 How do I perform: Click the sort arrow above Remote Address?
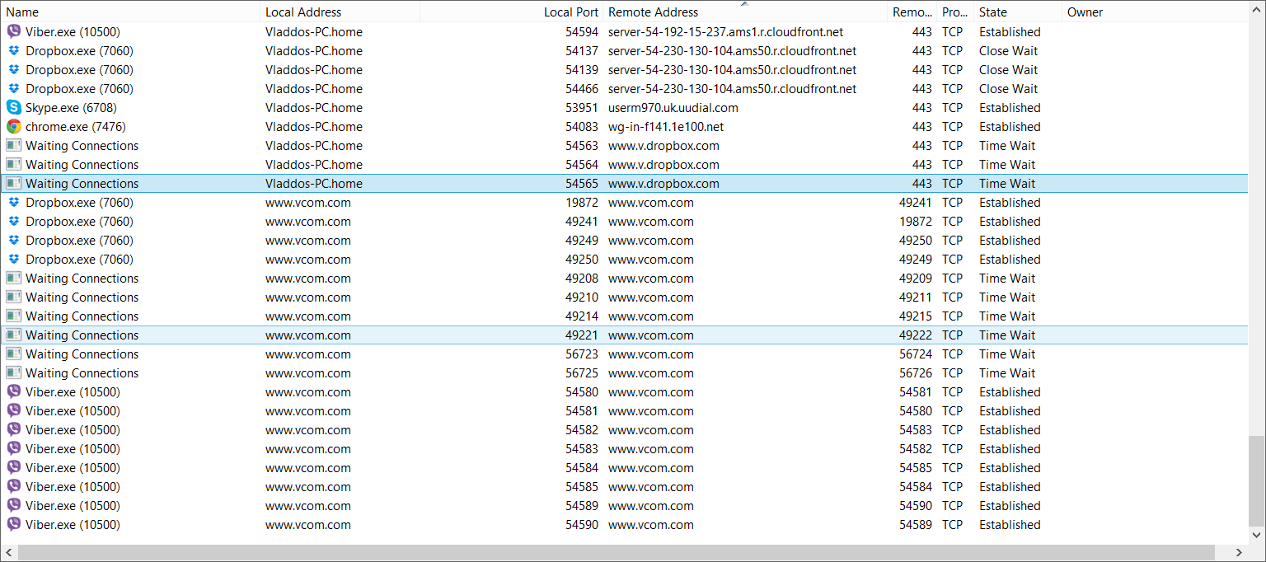pyautogui.click(x=744, y=4)
